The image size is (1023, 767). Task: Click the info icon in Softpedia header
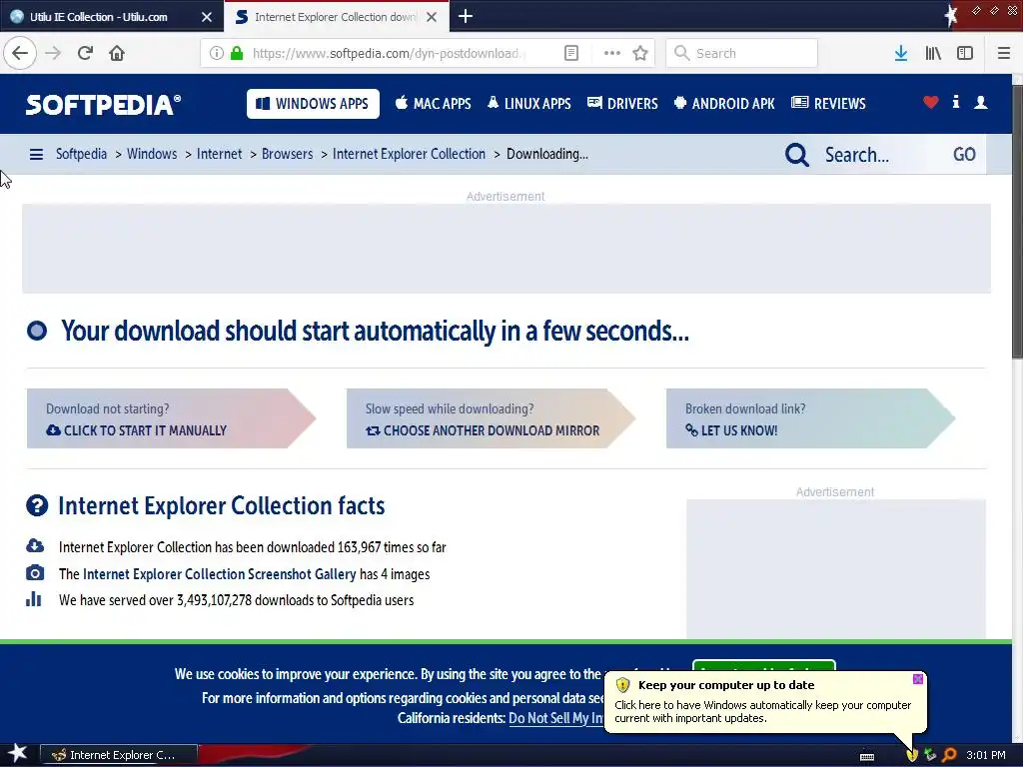pyautogui.click(x=956, y=102)
